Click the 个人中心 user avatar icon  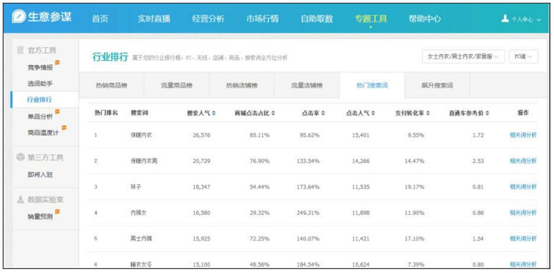tap(504, 19)
